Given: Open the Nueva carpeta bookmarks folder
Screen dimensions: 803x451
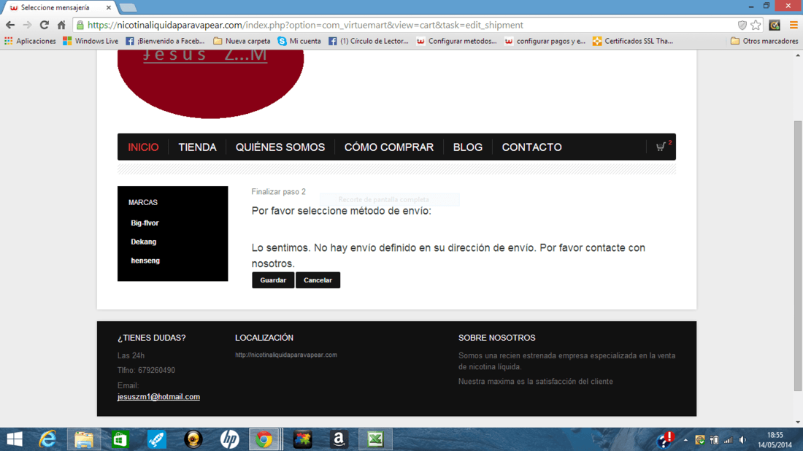Looking at the screenshot, I should 242,41.
